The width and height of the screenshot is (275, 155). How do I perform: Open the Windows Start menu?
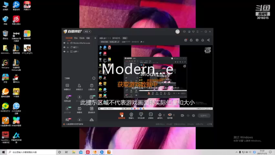tap(3, 152)
